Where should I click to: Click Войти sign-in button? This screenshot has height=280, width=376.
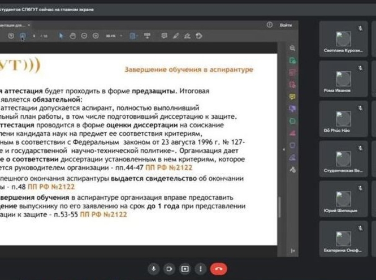pyautogui.click(x=286, y=25)
